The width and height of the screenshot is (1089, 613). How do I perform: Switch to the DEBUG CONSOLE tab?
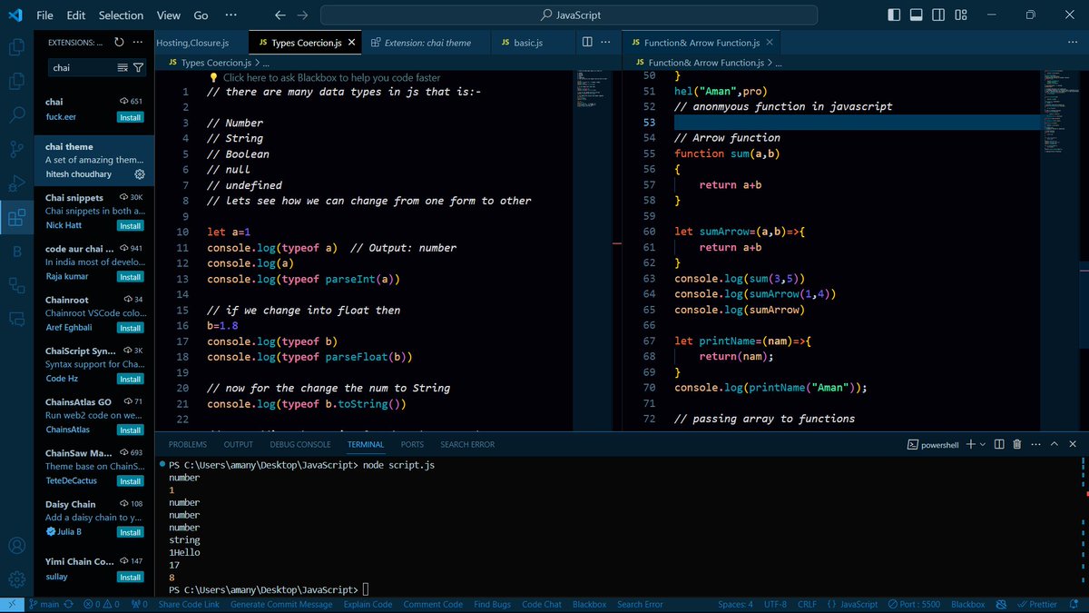[300, 444]
